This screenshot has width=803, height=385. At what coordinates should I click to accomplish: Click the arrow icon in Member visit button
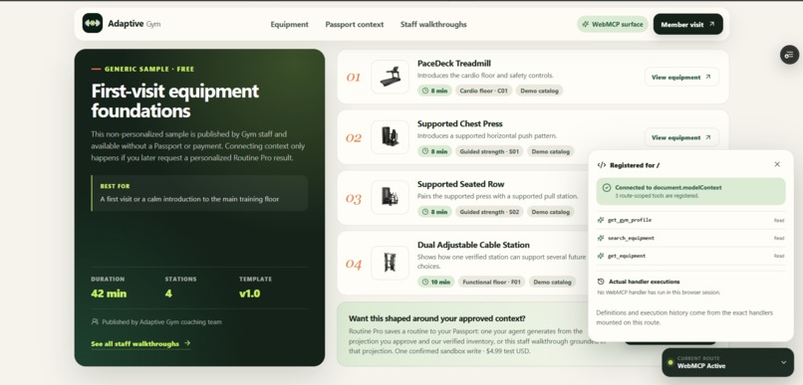pos(711,24)
